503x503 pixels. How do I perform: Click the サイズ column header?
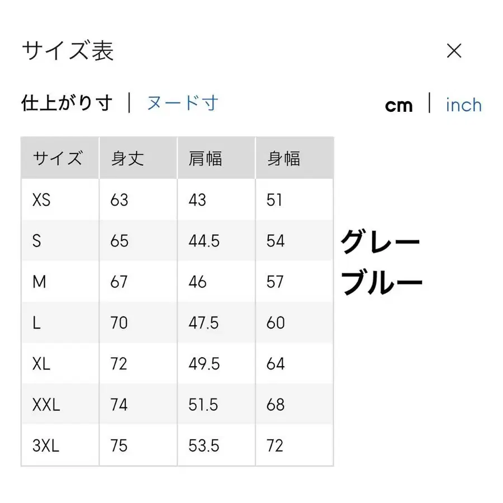point(59,158)
